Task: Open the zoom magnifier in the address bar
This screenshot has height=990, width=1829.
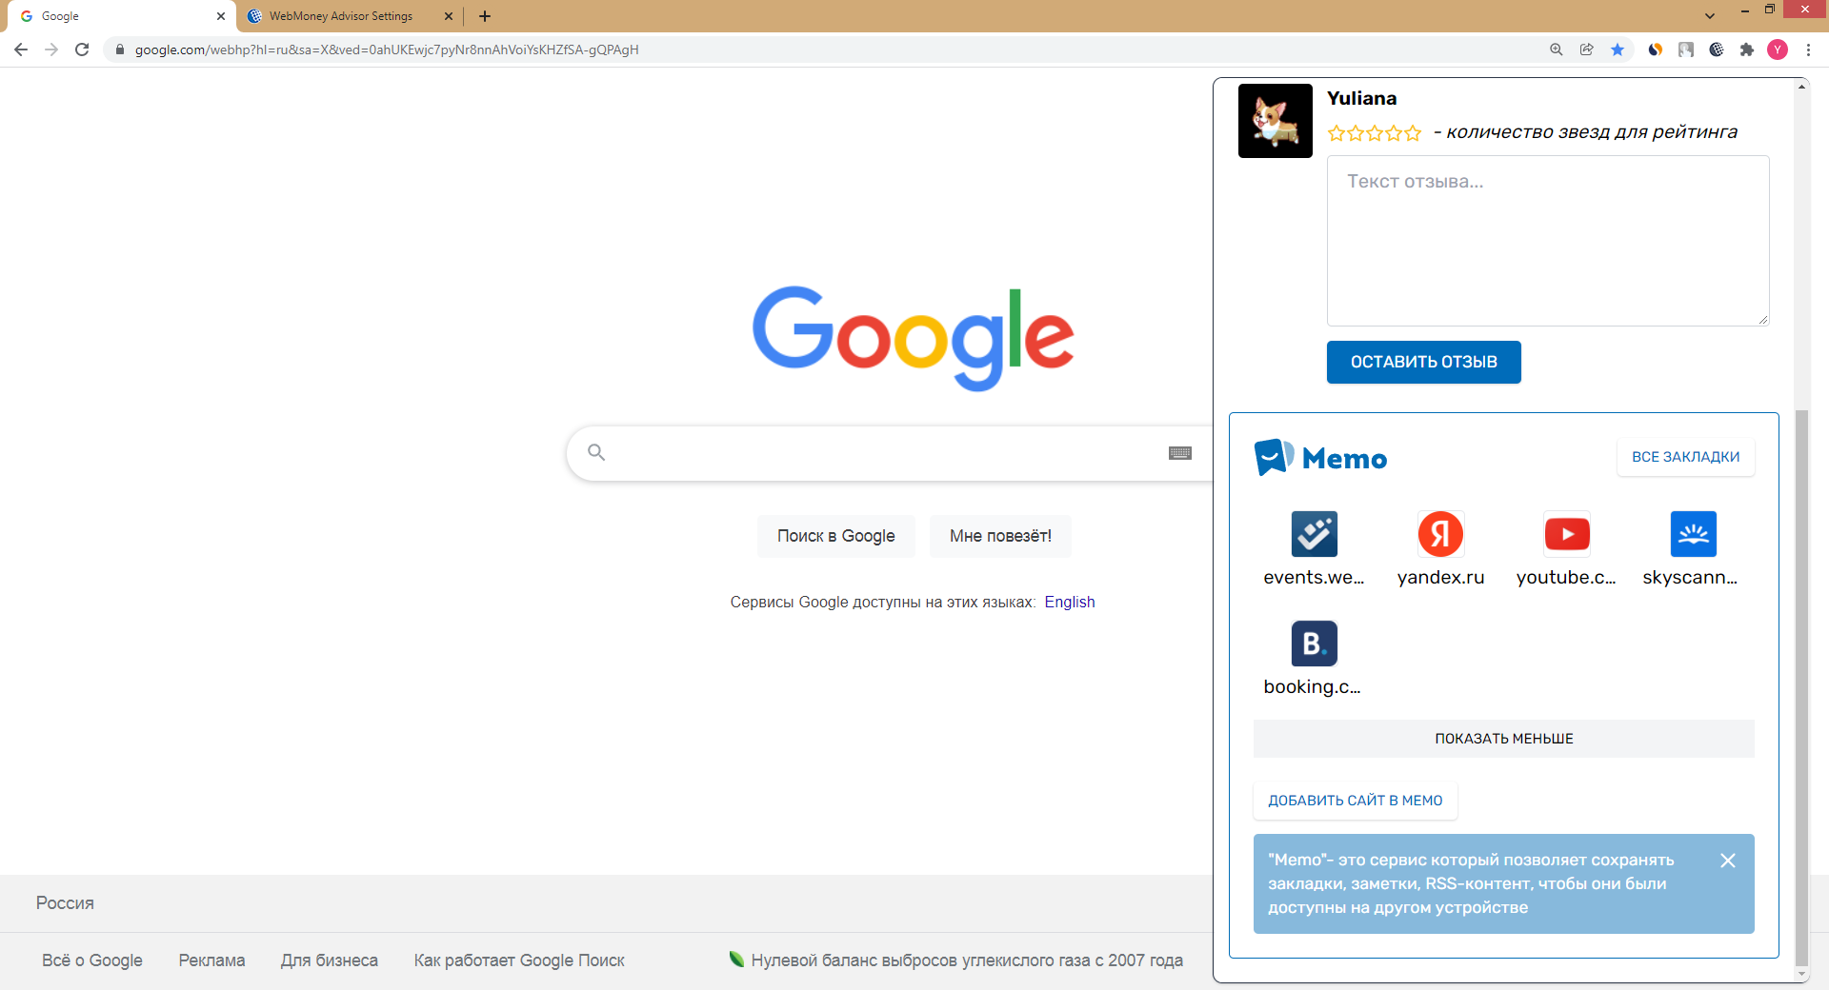Action: (1557, 49)
